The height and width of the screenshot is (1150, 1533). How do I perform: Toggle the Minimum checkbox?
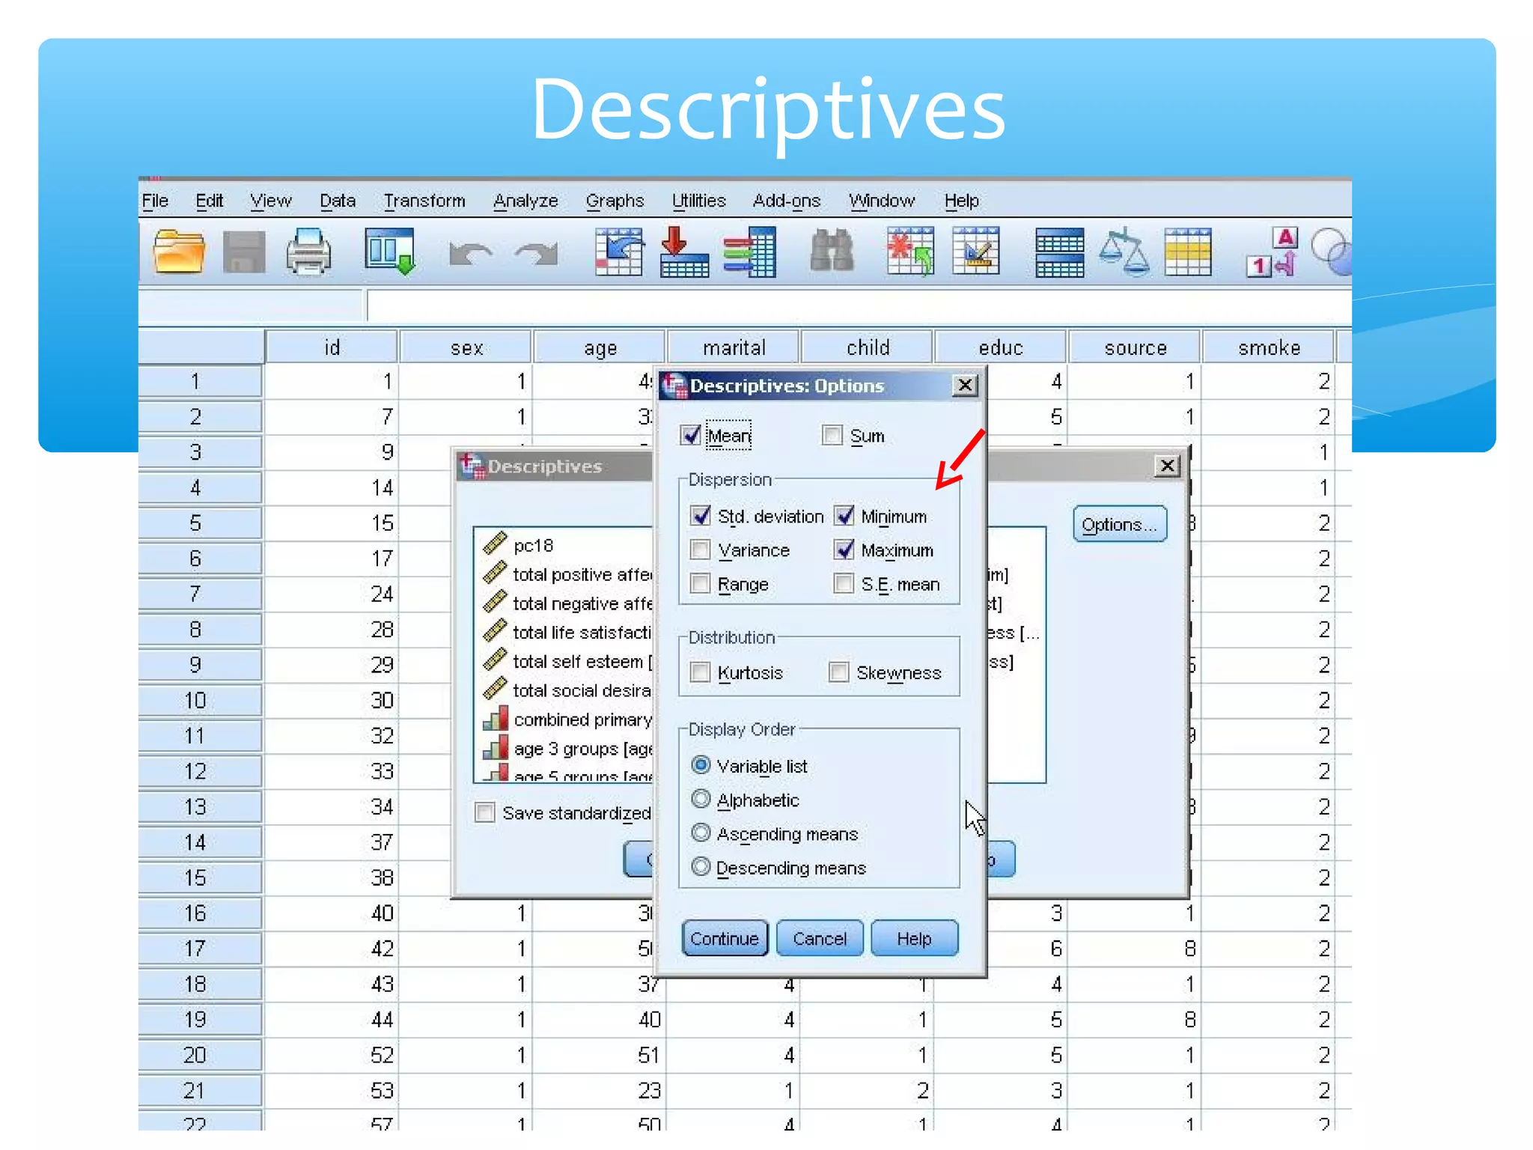tap(844, 516)
